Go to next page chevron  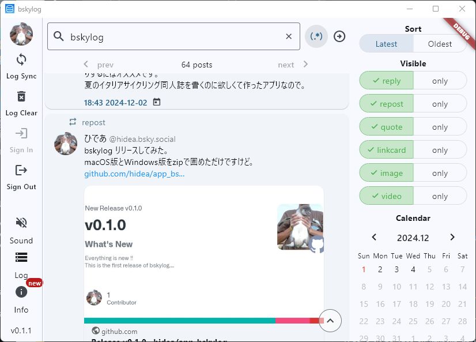tap(305, 64)
